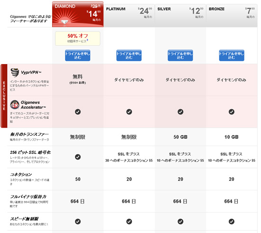Click Silver plan Accelerator checkmark icon

(180, 112)
